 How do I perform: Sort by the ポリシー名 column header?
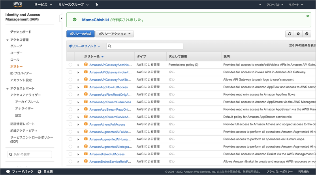94,56
